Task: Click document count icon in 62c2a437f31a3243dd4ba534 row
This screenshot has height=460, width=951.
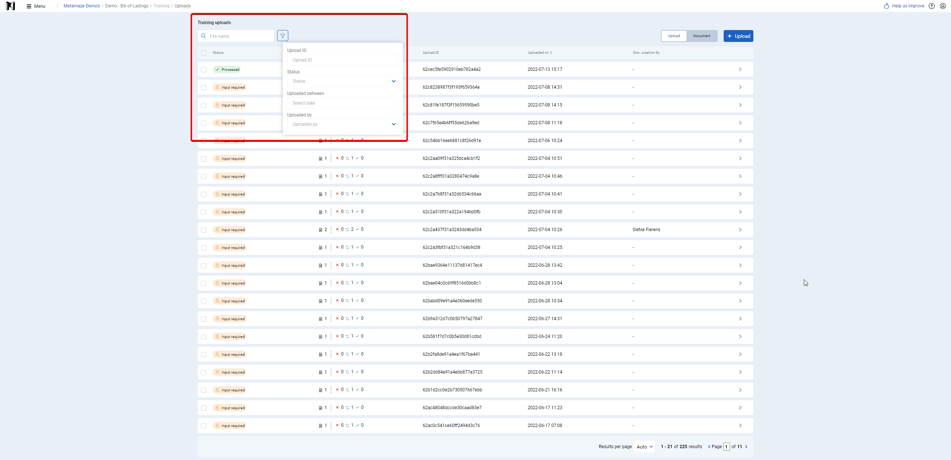Action: [321, 230]
